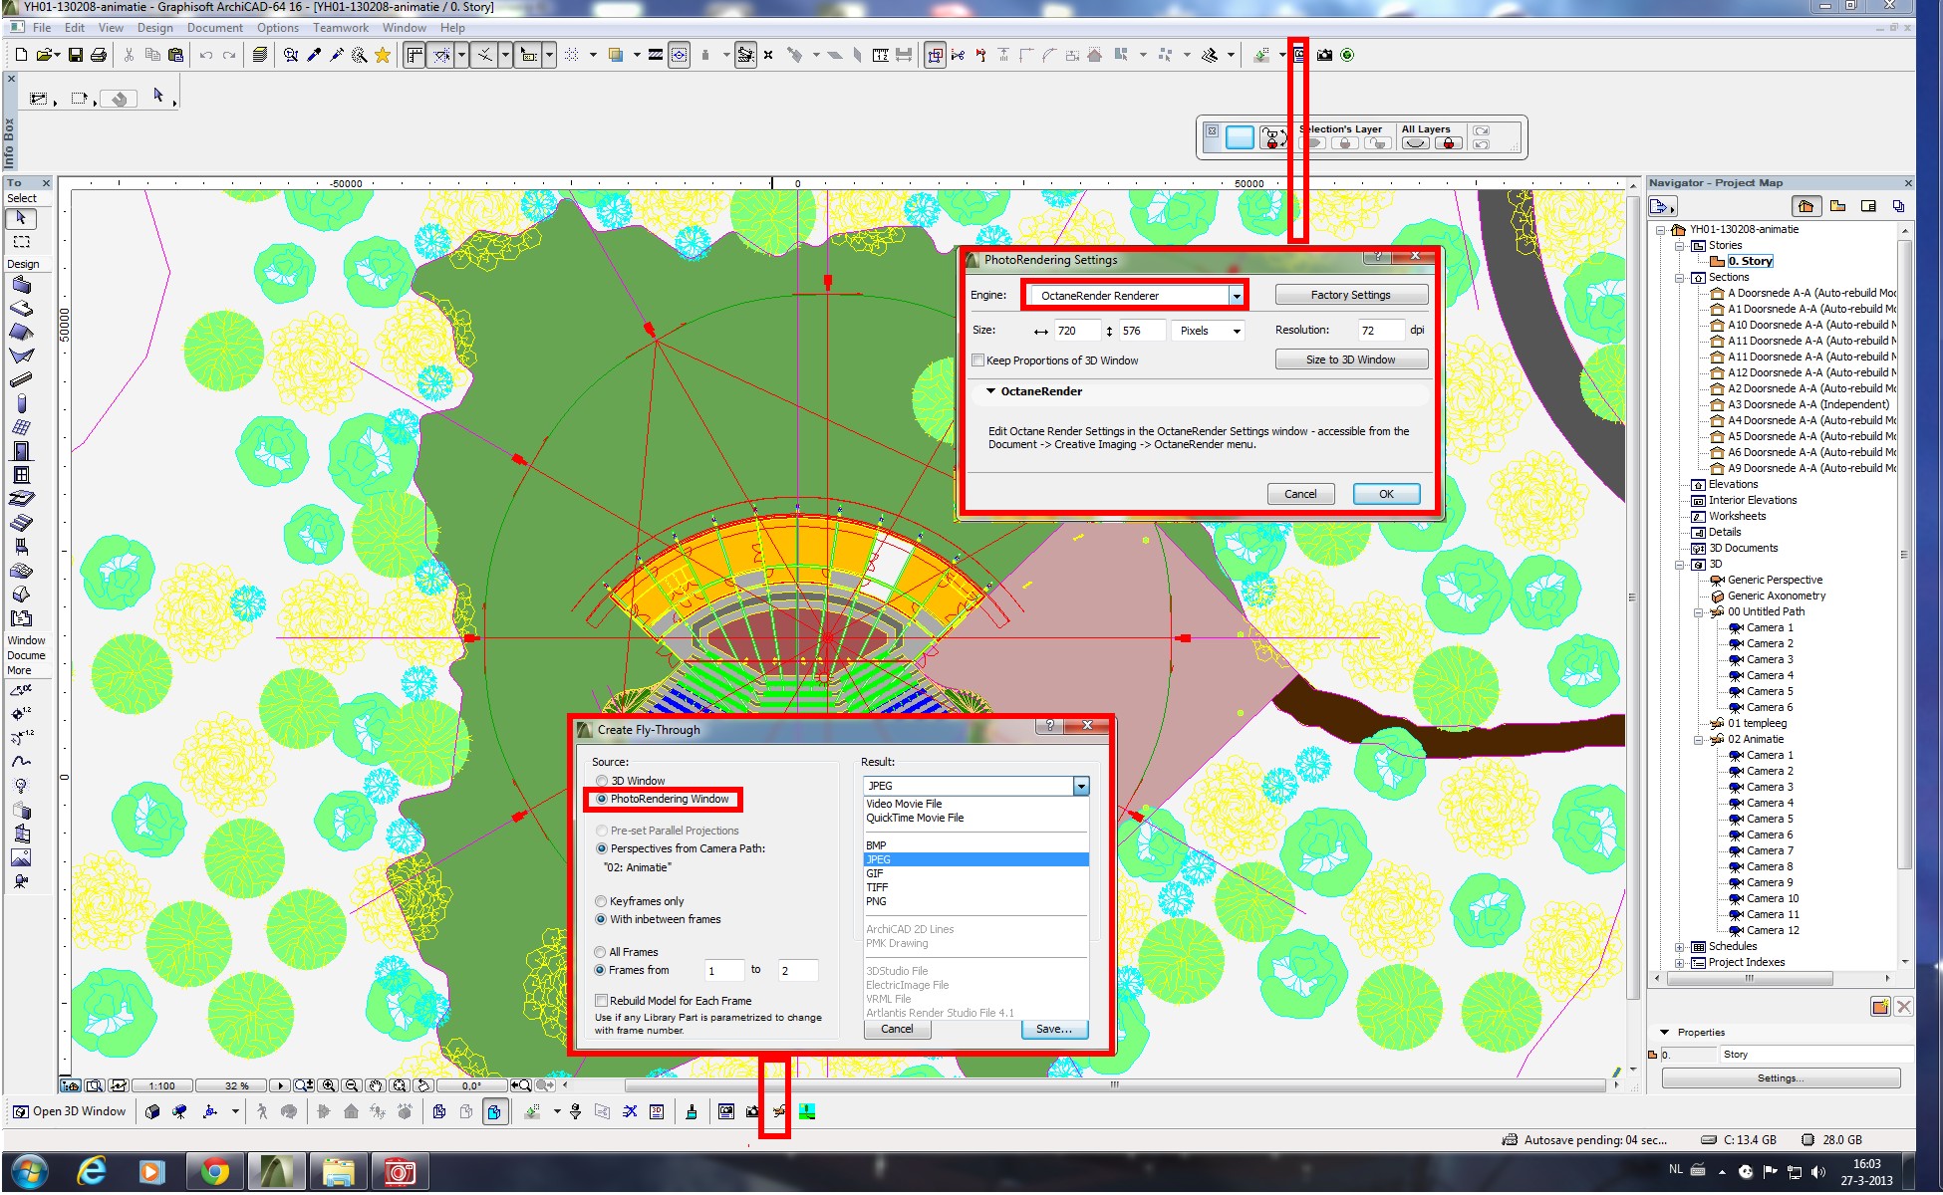Screen dimensions: 1943x1195
Task: Click the PhotoRender camera icon in bottom toolbar
Action: click(x=753, y=1112)
